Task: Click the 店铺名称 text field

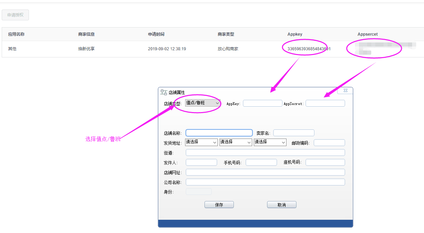Action: [219, 132]
